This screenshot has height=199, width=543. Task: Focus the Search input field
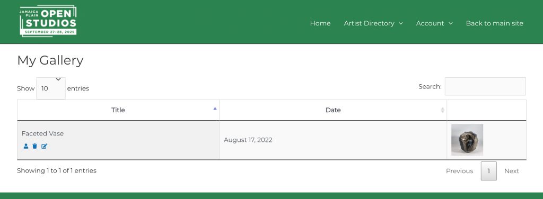point(485,86)
